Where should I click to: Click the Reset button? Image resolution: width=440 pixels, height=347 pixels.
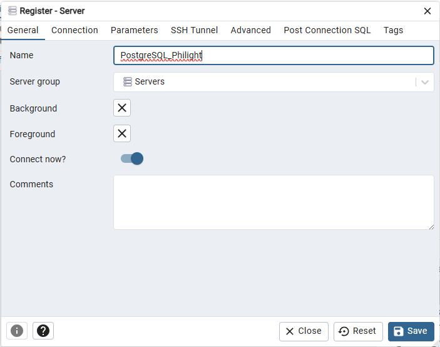pos(358,331)
